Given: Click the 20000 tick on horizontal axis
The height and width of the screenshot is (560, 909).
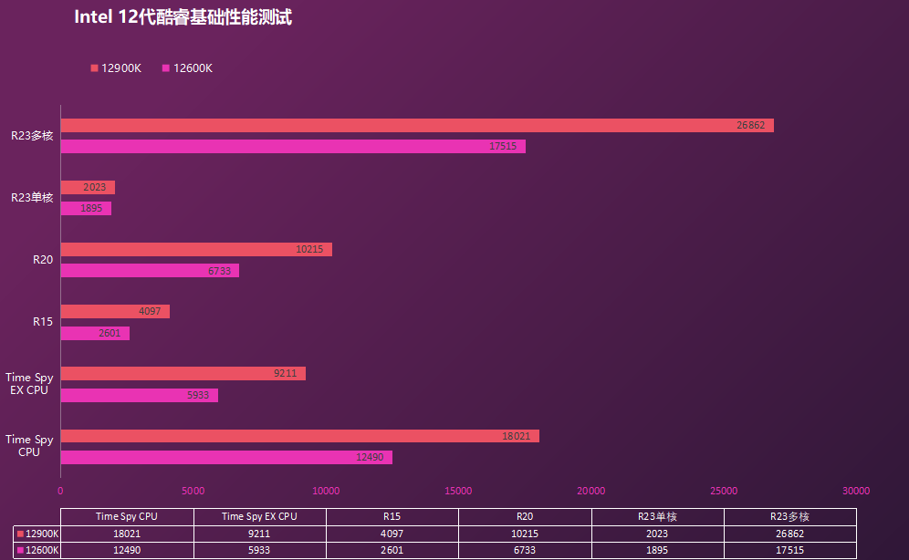Looking at the screenshot, I should [x=590, y=491].
